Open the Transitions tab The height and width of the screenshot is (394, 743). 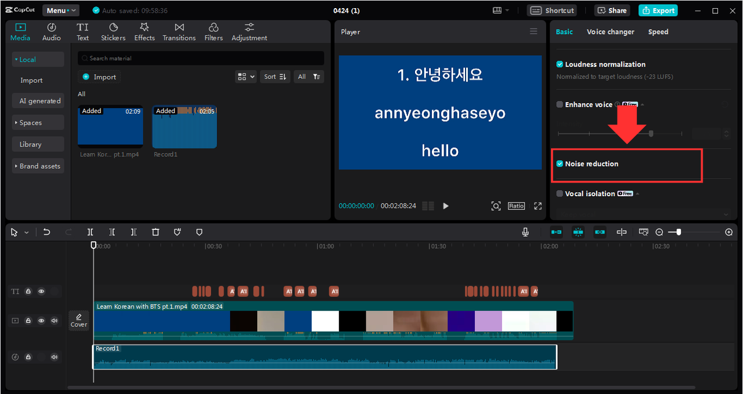[x=179, y=32]
